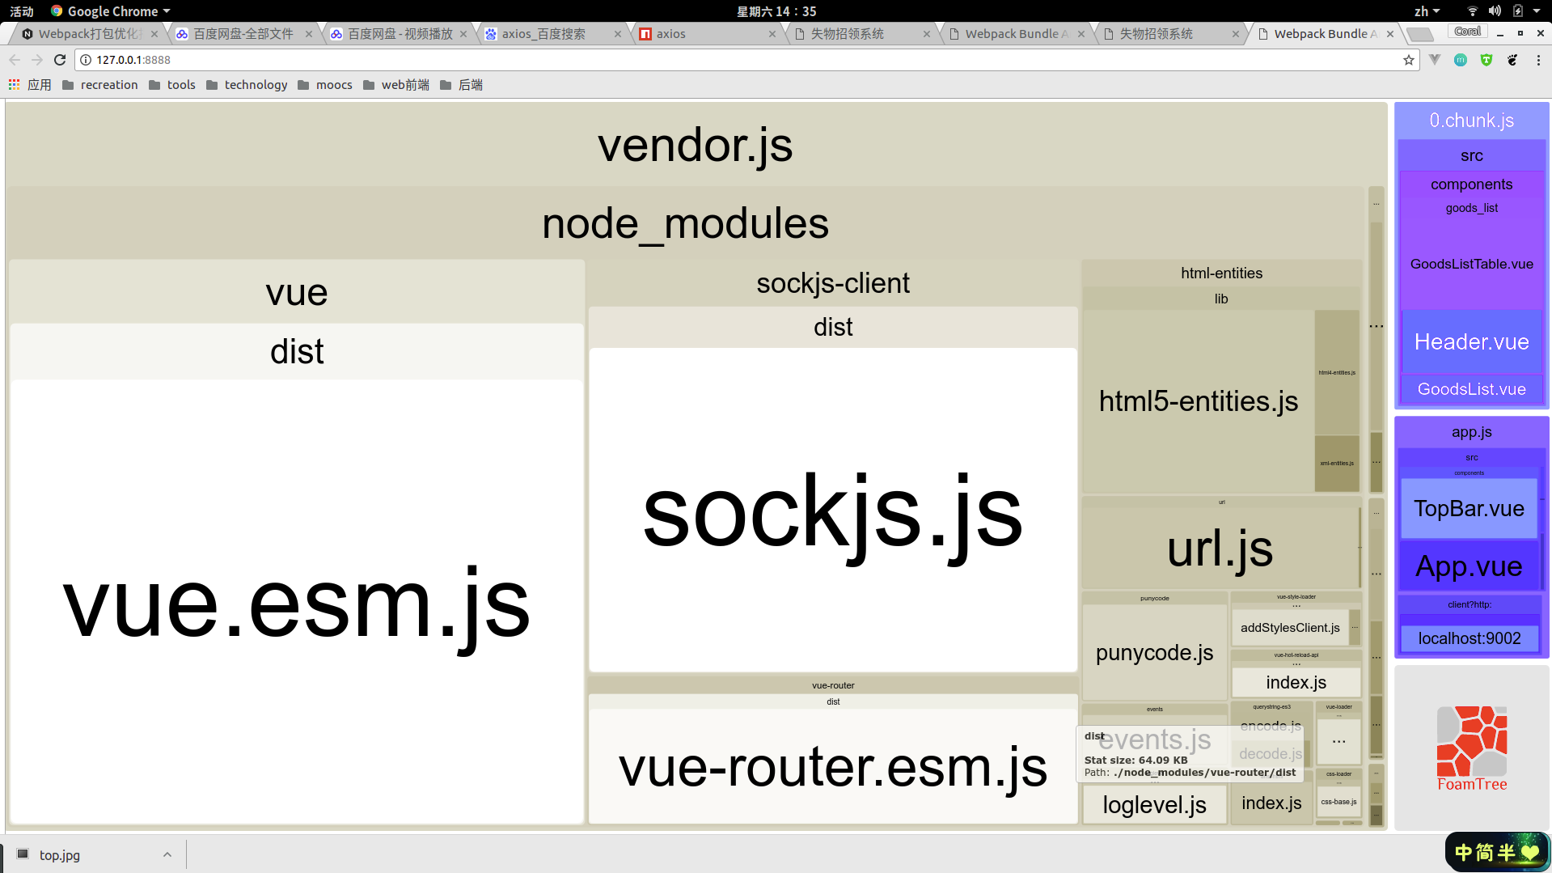Viewport: 1552px width, 873px height.
Task: Open the top.jpg download options chevron
Action: [x=167, y=854]
